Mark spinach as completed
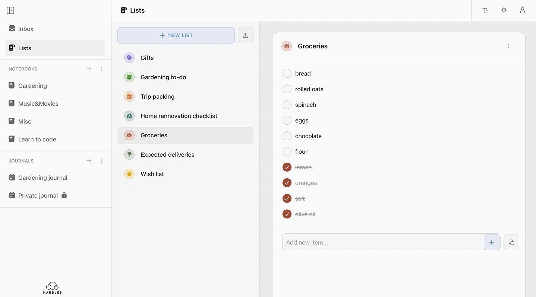536x297 pixels. point(287,105)
